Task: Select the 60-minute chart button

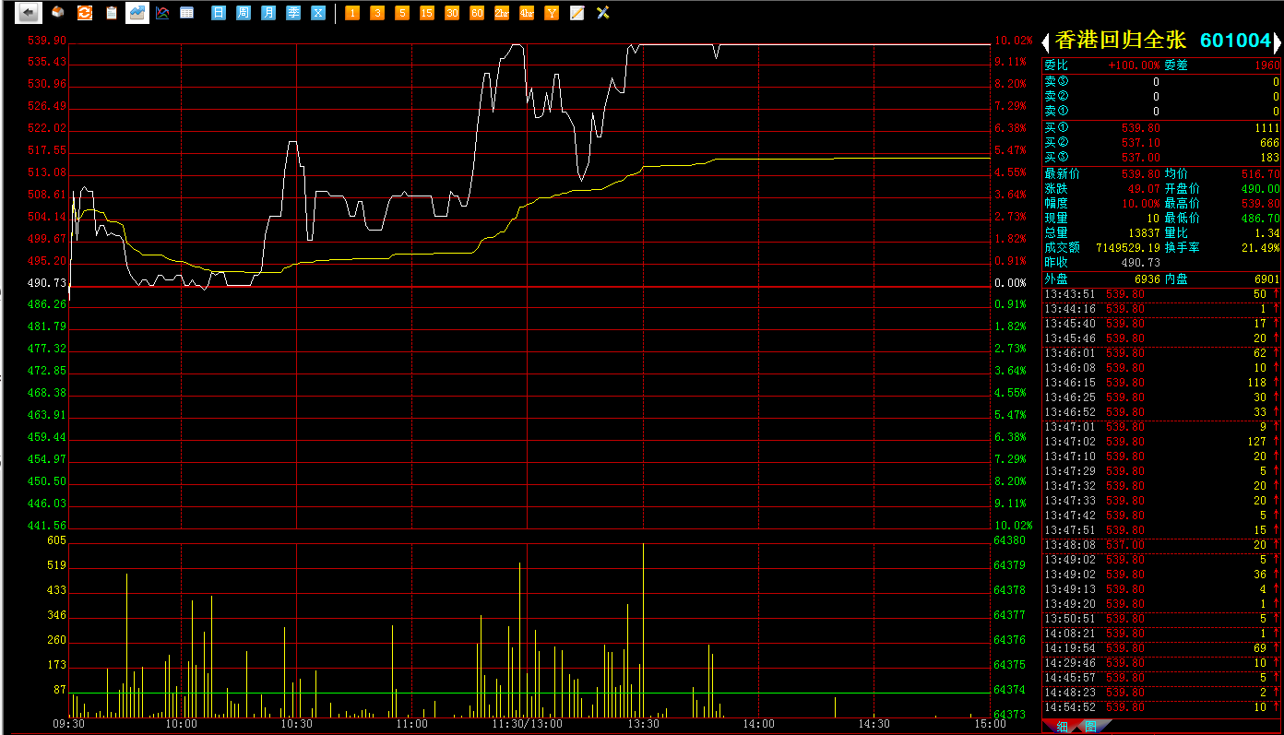Action: [477, 13]
